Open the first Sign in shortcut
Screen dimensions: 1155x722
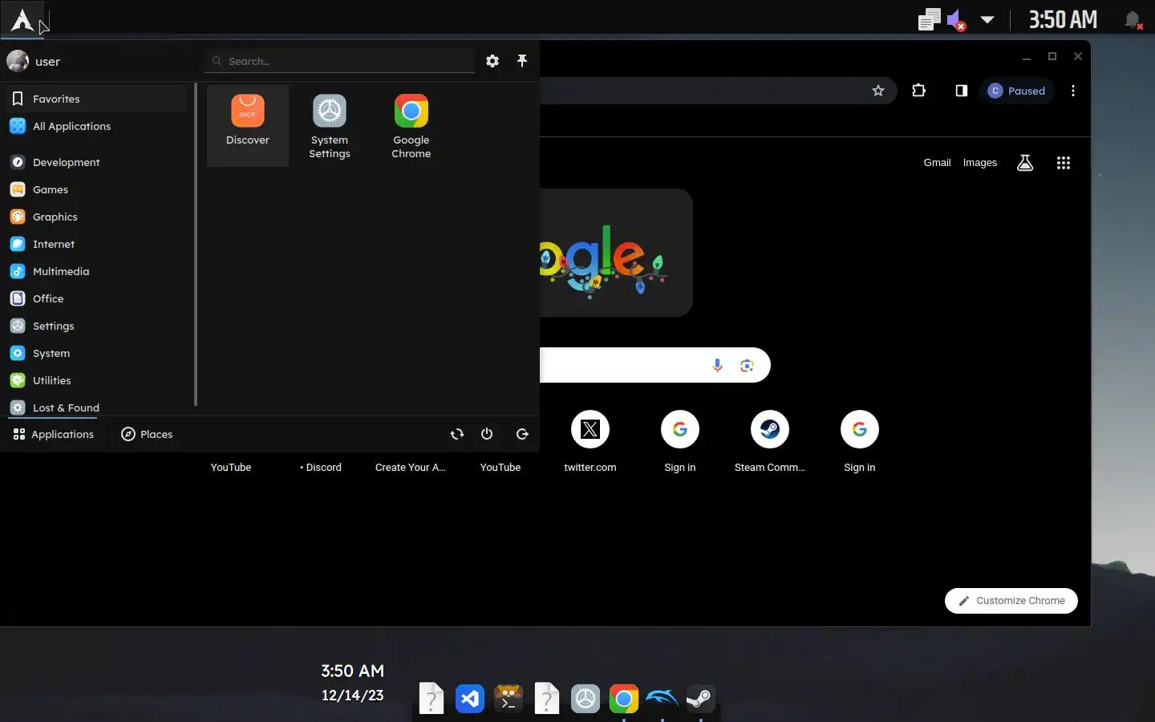[680, 441]
